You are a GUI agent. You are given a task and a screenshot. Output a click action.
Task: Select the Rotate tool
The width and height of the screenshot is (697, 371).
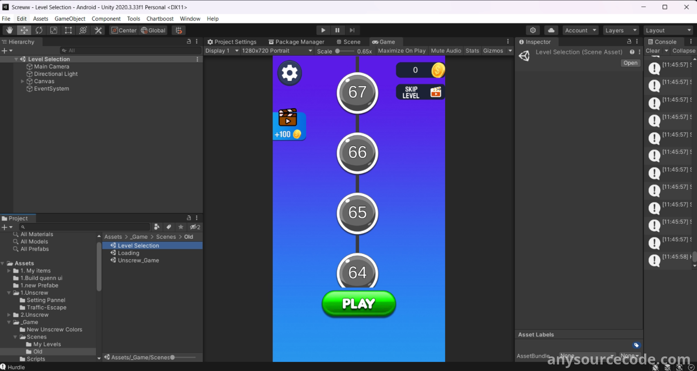[39, 30]
